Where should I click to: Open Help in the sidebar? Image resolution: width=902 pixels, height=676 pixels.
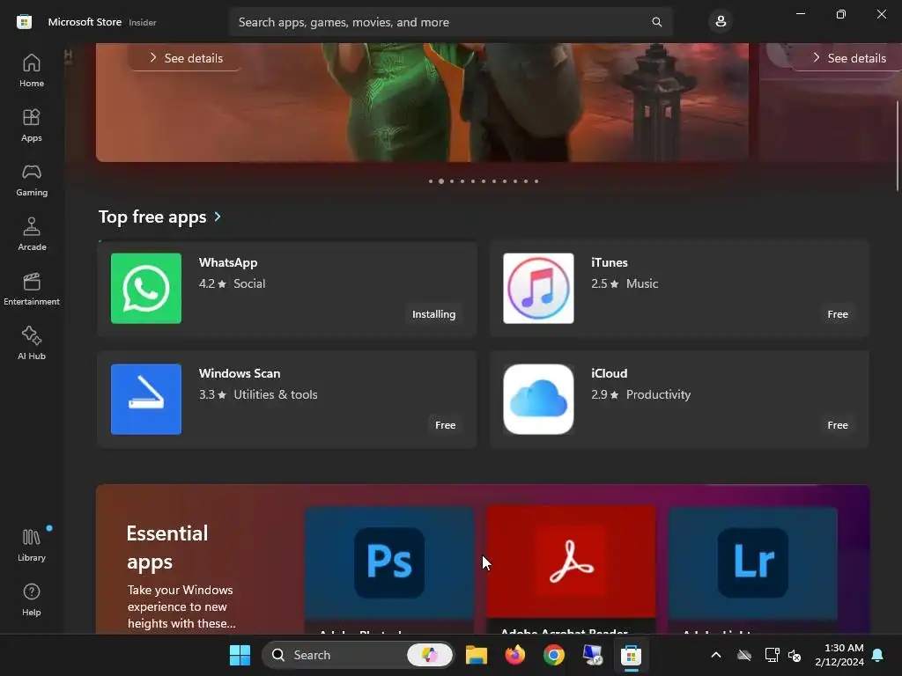[x=32, y=599]
